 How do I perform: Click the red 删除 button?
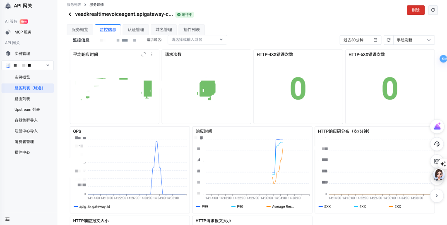(x=416, y=10)
